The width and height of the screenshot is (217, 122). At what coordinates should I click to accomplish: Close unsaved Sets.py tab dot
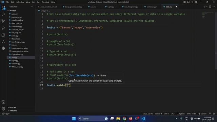[x=176, y=7]
